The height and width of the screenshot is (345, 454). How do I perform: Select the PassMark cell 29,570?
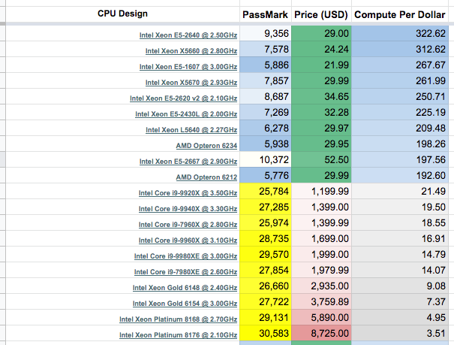266,255
